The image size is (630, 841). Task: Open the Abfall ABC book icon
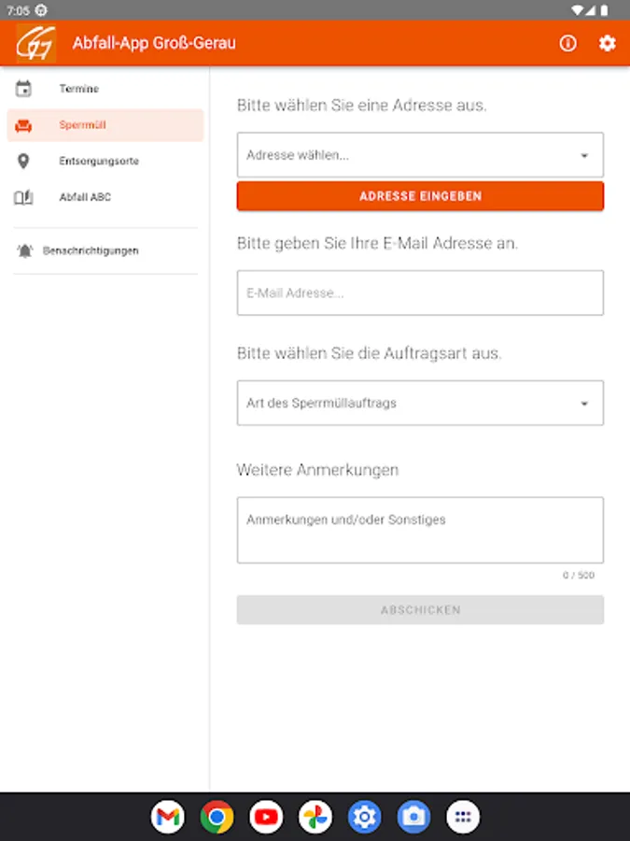[x=23, y=197]
